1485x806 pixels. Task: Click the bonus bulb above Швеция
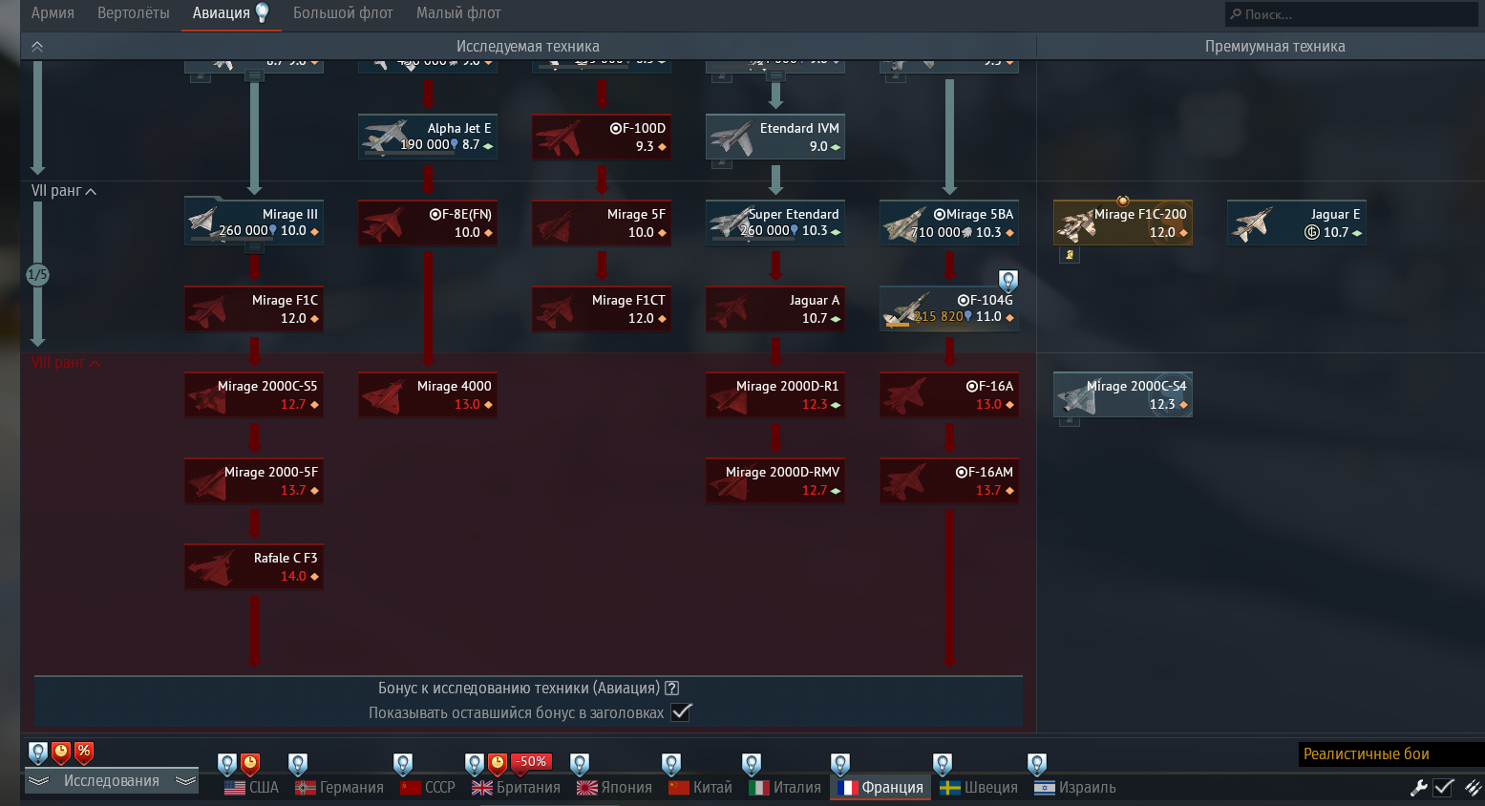(x=943, y=764)
